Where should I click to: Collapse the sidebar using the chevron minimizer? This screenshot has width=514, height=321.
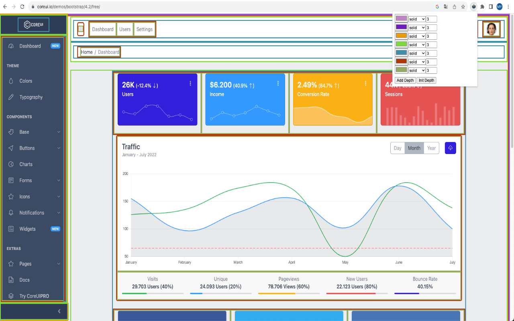pyautogui.click(x=59, y=311)
